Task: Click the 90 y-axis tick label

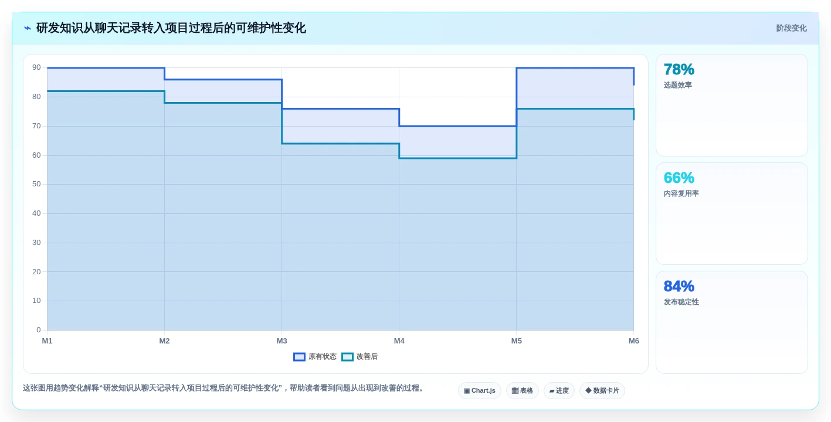Action: [x=36, y=68]
